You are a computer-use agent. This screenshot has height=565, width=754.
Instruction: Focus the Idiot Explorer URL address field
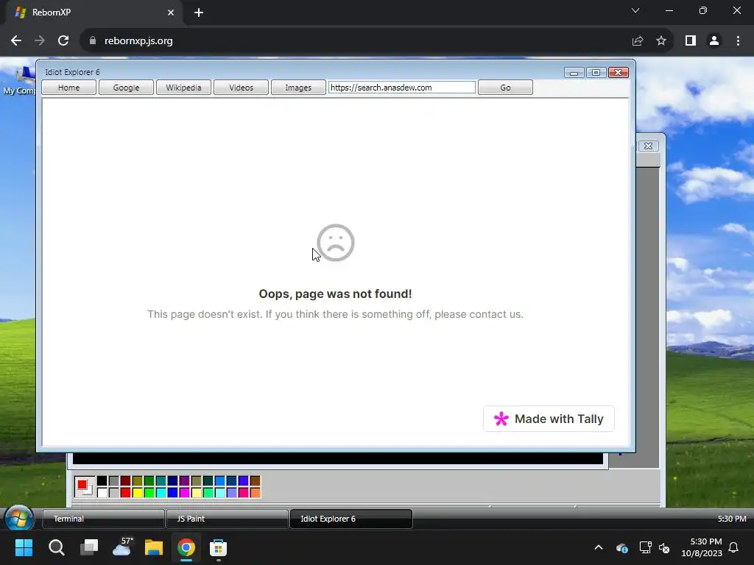click(x=401, y=88)
